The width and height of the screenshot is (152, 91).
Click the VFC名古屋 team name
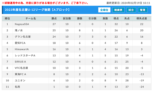tap(21, 68)
